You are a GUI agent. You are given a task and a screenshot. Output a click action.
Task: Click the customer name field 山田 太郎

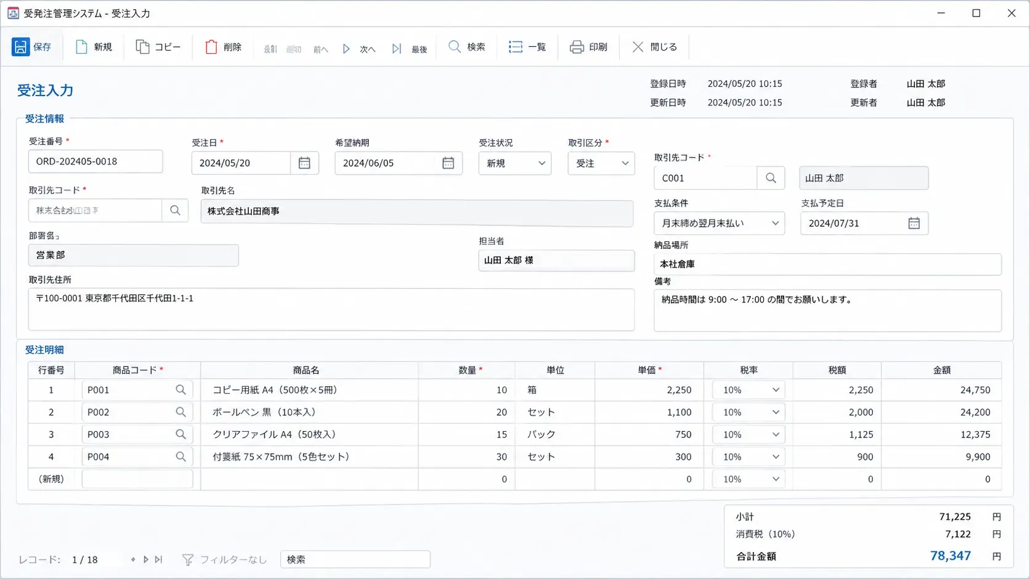tap(864, 178)
